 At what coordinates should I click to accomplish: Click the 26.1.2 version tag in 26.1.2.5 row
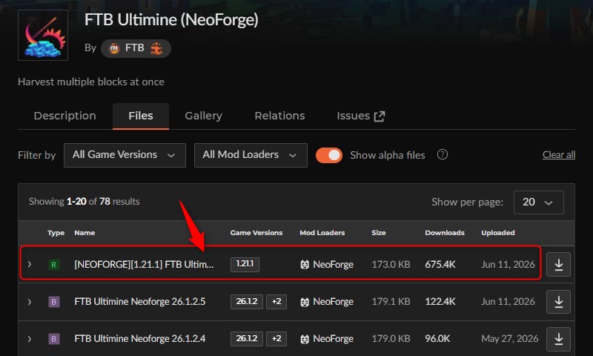(x=247, y=302)
